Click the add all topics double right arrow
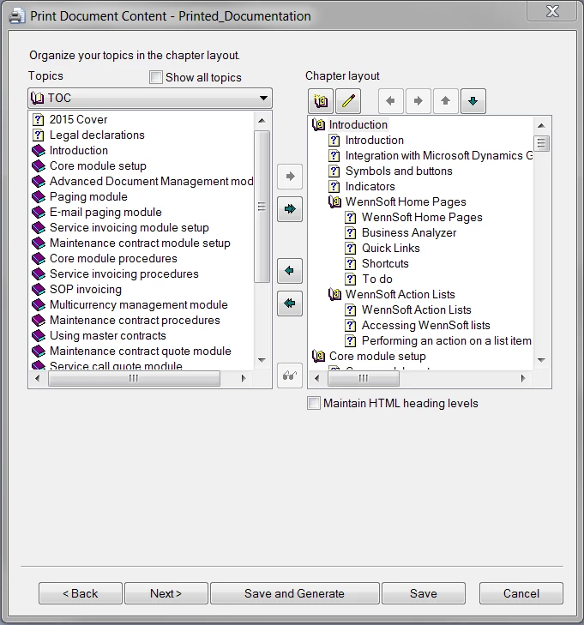 click(x=290, y=209)
